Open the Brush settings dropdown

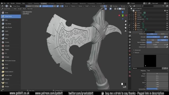point(67,6)
